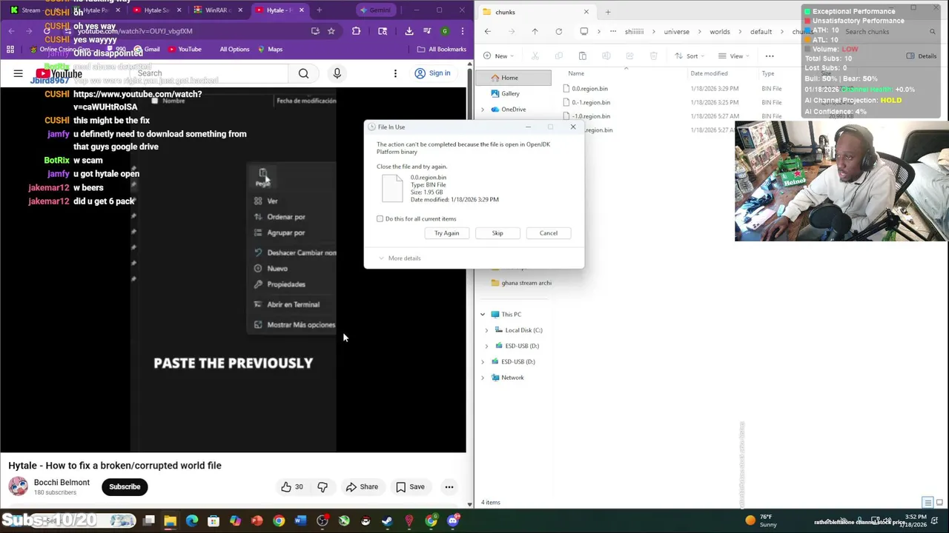Refresh the chunks folder in File Explorer
Image resolution: width=949 pixels, height=533 pixels.
coord(558,32)
